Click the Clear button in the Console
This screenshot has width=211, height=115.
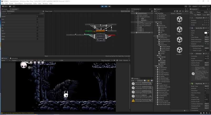133,81
